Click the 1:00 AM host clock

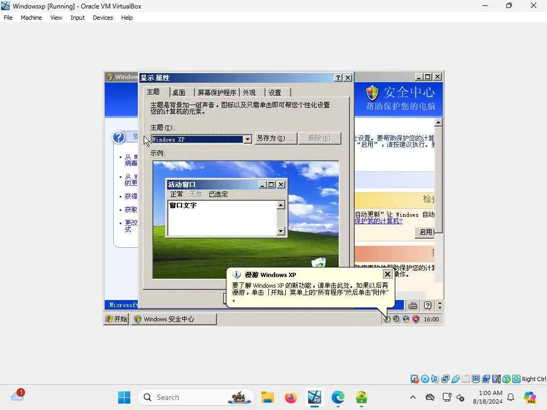click(490, 393)
